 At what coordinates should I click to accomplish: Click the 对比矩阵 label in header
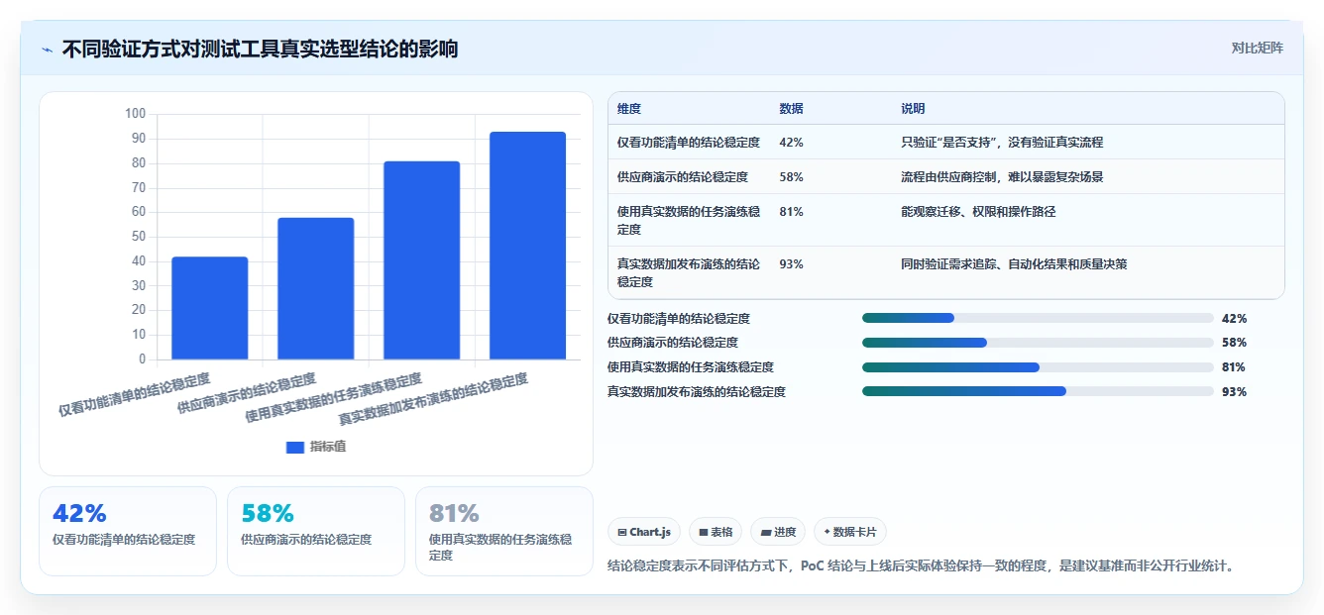click(1257, 48)
